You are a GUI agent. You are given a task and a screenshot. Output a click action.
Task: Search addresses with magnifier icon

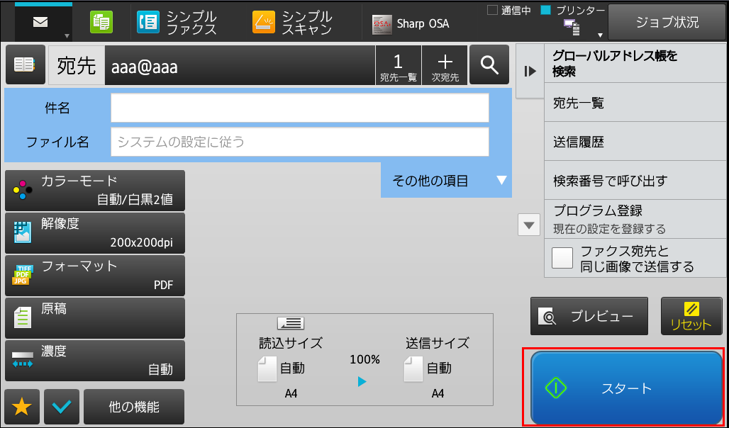(x=489, y=65)
